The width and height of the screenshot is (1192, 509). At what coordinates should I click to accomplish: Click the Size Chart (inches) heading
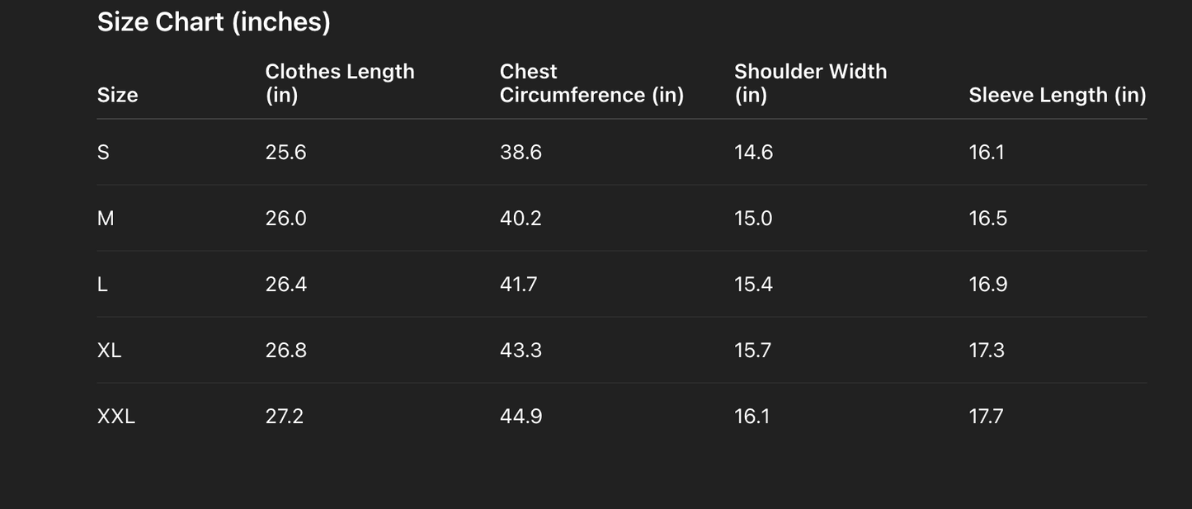214,22
